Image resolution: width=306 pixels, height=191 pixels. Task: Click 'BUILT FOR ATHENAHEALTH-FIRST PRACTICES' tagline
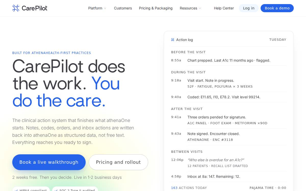pyautogui.click(x=52, y=53)
